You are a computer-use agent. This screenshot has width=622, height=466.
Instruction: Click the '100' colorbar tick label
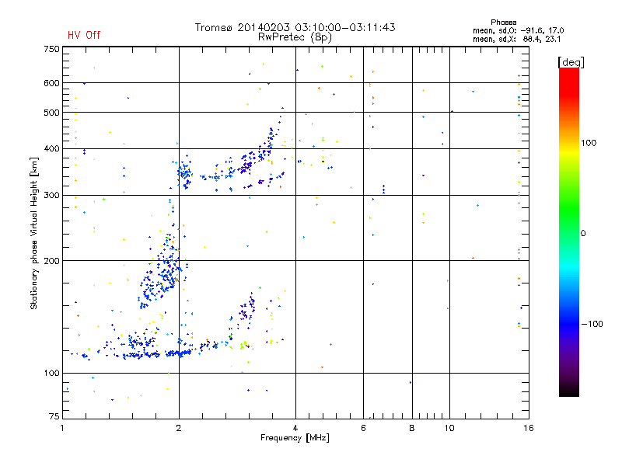[x=589, y=143]
